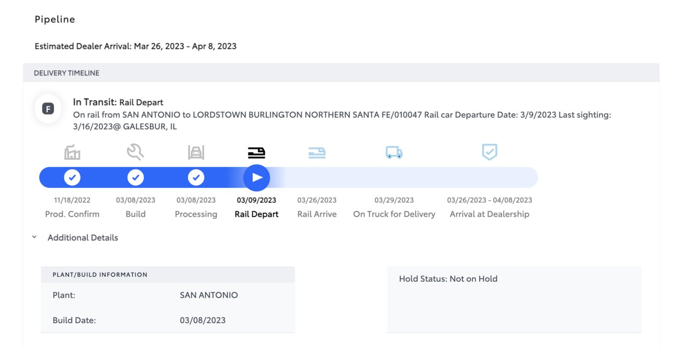Click the Pipeline heading

[x=55, y=20]
